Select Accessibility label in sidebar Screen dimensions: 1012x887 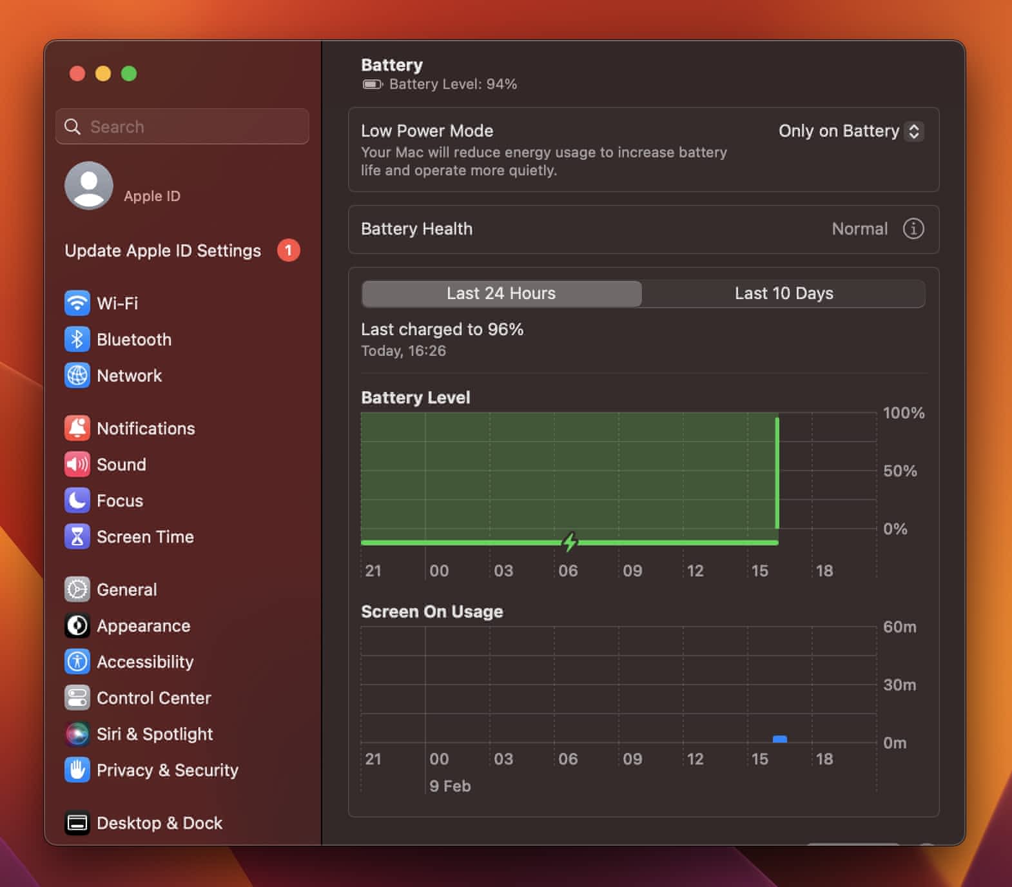click(x=145, y=661)
